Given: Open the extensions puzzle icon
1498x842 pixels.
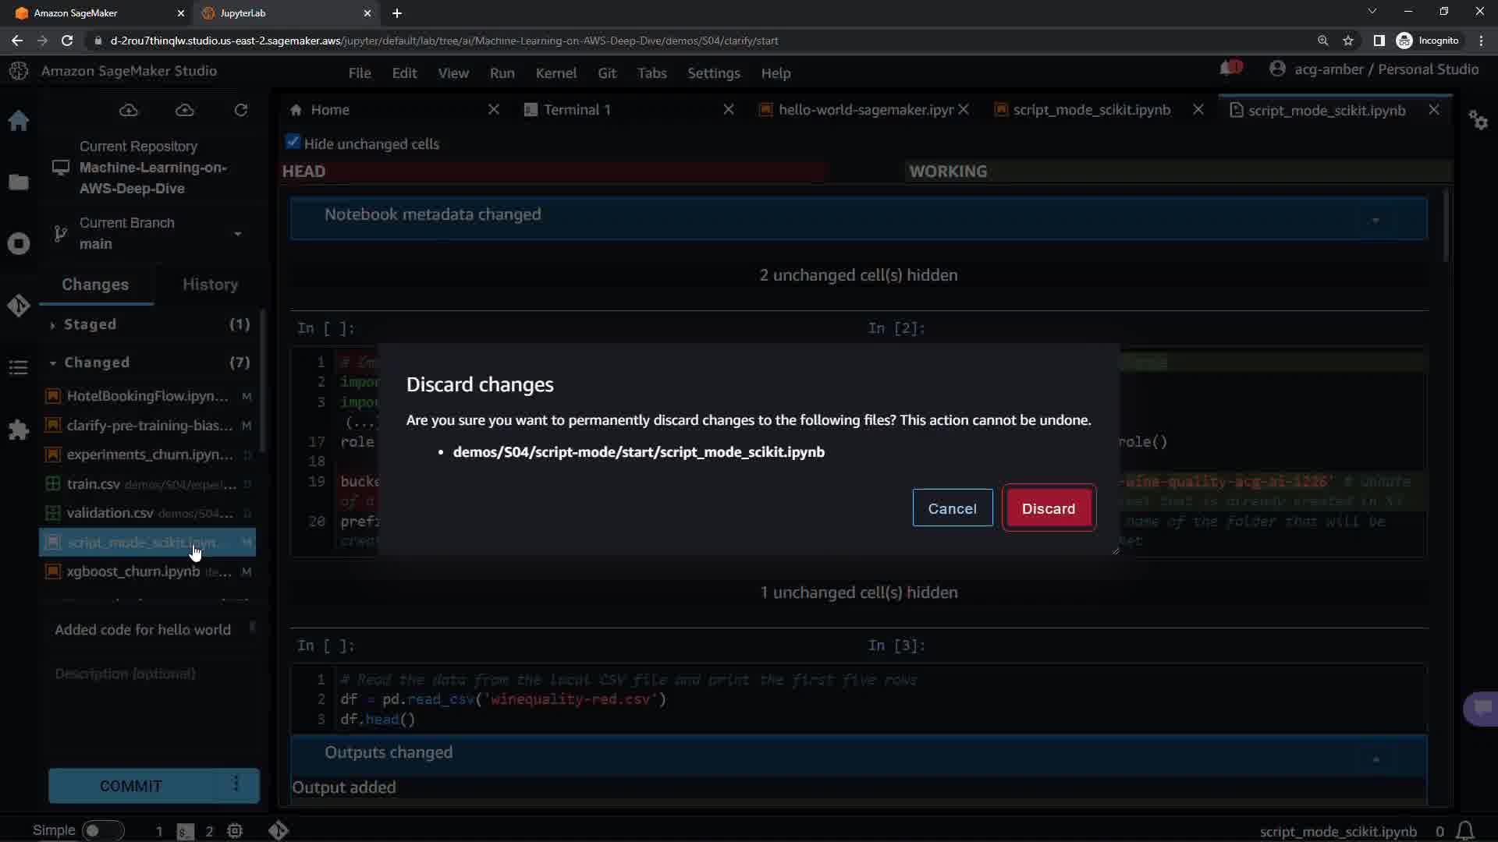Looking at the screenshot, I should (x=19, y=430).
